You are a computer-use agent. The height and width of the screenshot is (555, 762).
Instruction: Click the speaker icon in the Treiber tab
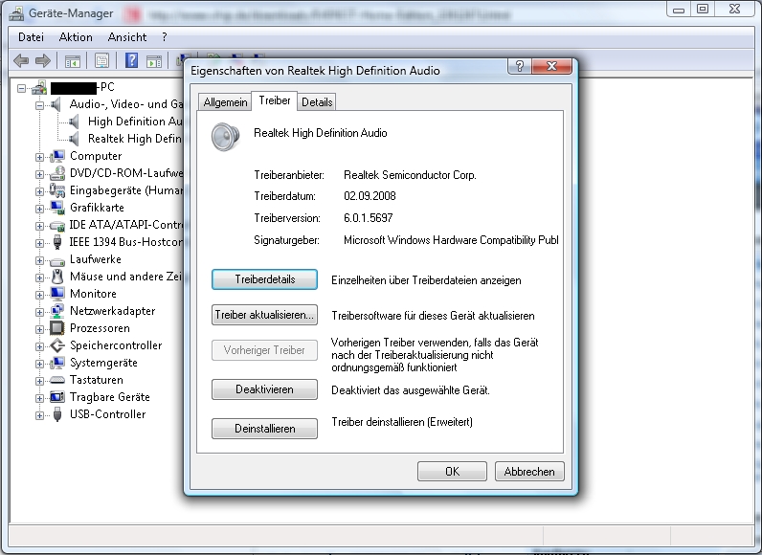[225, 137]
